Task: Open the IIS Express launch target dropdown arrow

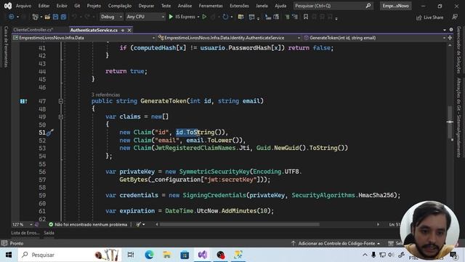Action: [x=198, y=17]
